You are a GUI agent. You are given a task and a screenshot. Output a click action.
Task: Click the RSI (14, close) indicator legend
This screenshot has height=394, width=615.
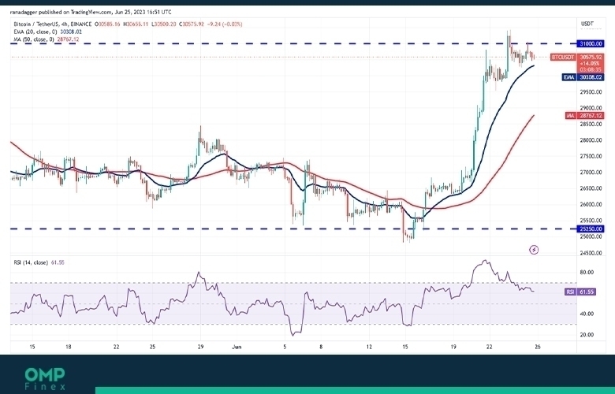pos(31,262)
